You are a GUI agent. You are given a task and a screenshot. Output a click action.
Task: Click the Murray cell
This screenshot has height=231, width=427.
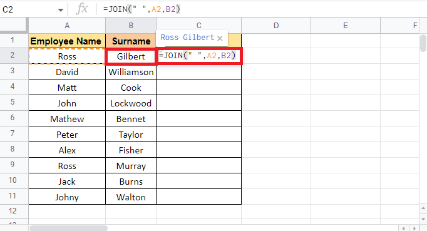point(131,166)
